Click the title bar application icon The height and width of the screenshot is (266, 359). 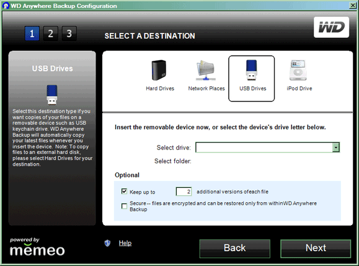point(6,6)
